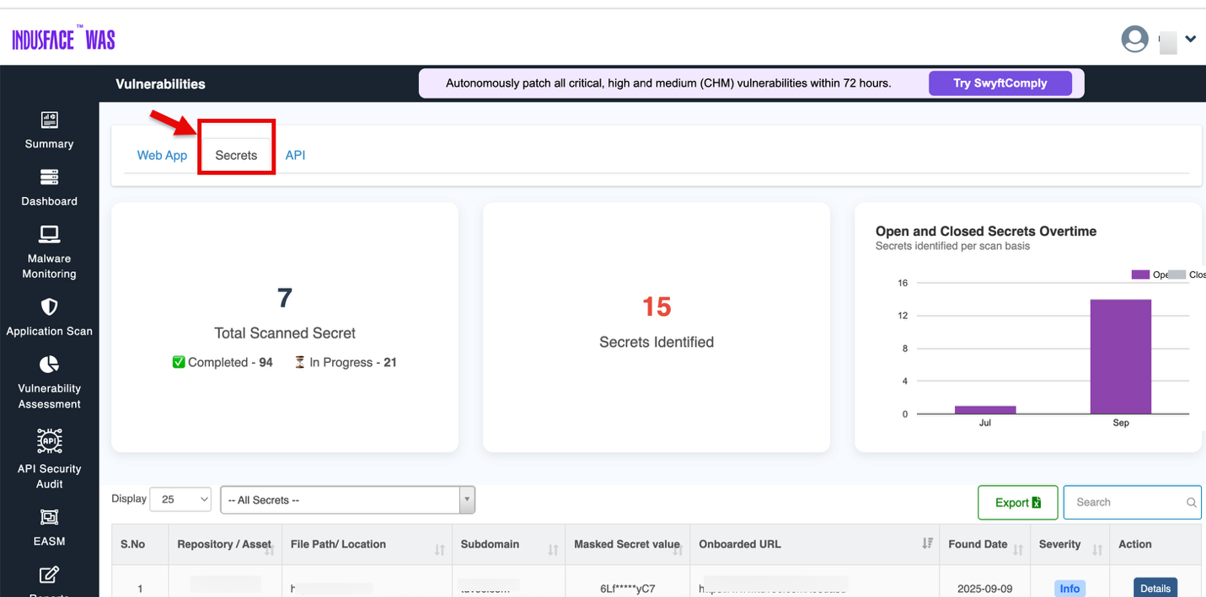This screenshot has height=597, width=1206.
Task: Click the search magnifier icon in the search box
Action: point(1191,502)
